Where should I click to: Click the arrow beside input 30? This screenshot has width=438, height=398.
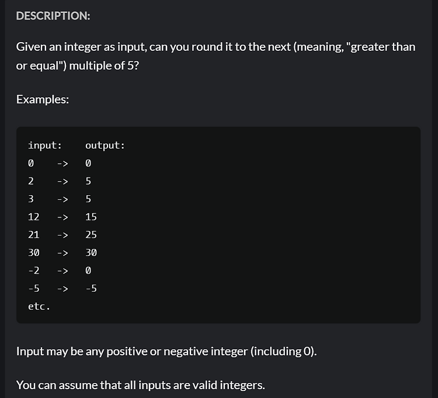[62, 253]
